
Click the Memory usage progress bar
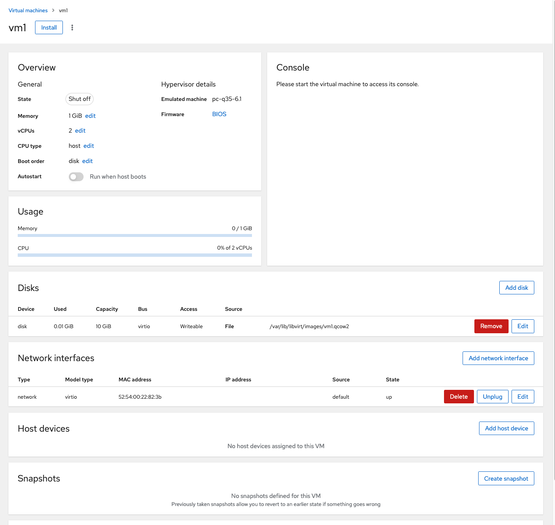click(135, 235)
